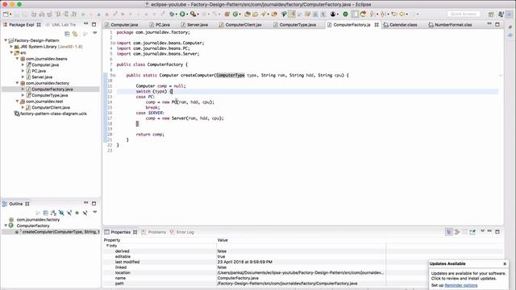Viewport: 516px width, 290px height.
Task: Open Package Explorer view menu dropdown arrow
Action: click(95, 33)
